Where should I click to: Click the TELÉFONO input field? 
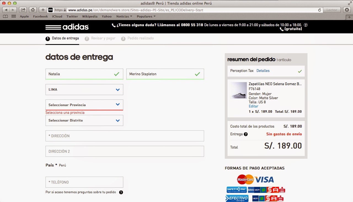(84, 182)
